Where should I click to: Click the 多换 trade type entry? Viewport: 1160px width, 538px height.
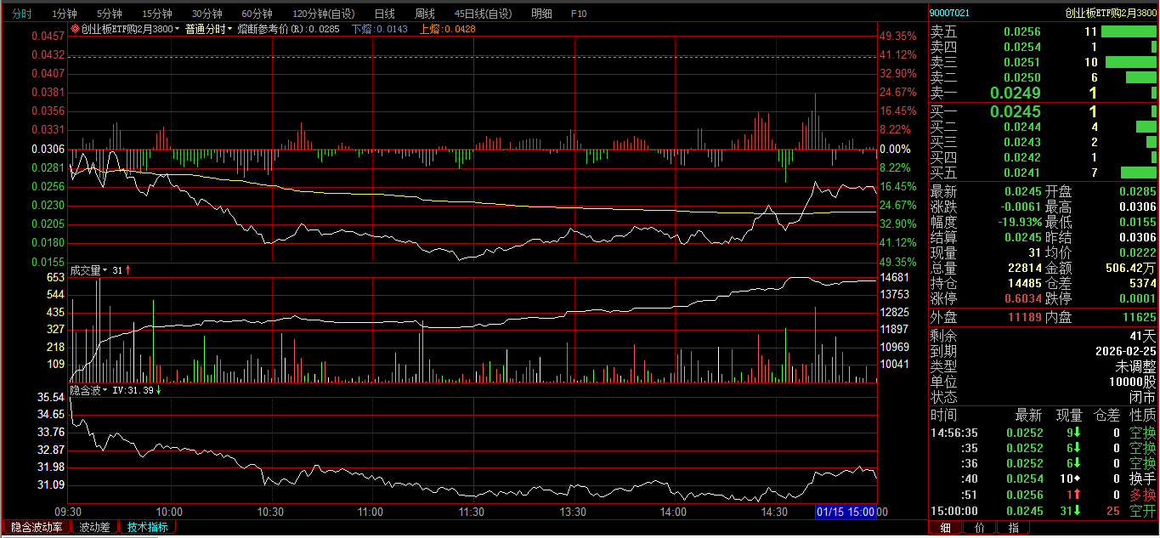(x=1143, y=494)
